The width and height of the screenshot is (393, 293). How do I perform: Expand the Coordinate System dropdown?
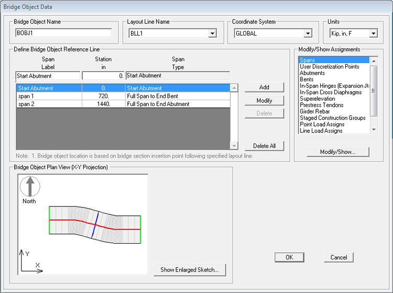(x=308, y=33)
